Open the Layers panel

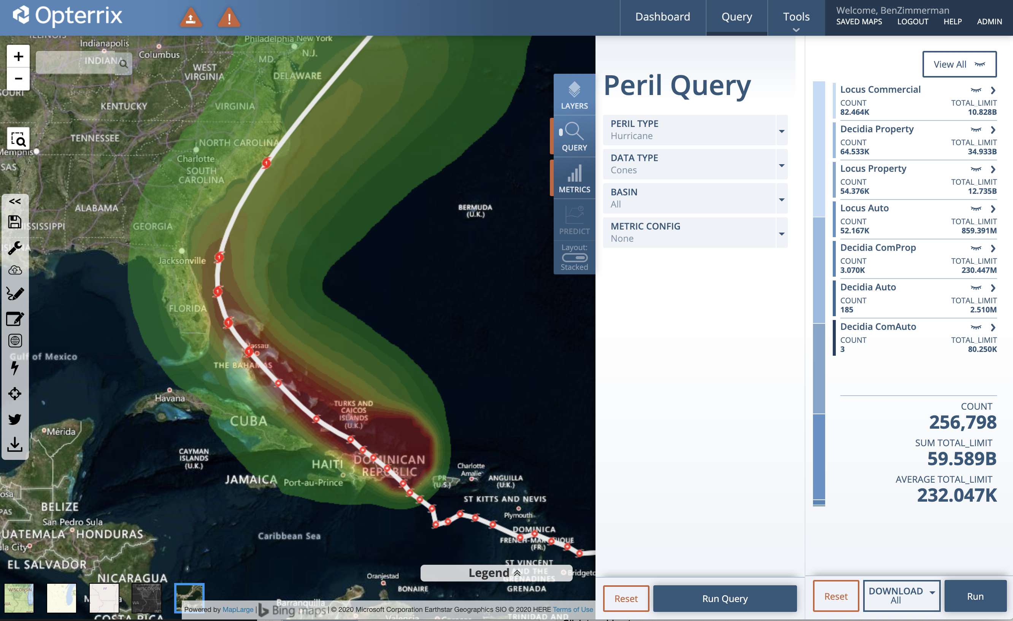click(x=574, y=95)
